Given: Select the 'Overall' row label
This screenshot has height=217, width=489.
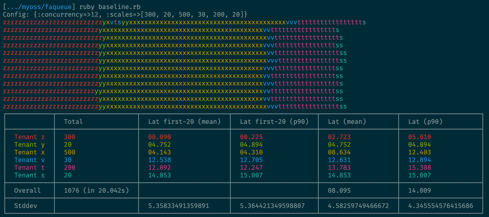Looking at the screenshot, I should [x=27, y=190].
